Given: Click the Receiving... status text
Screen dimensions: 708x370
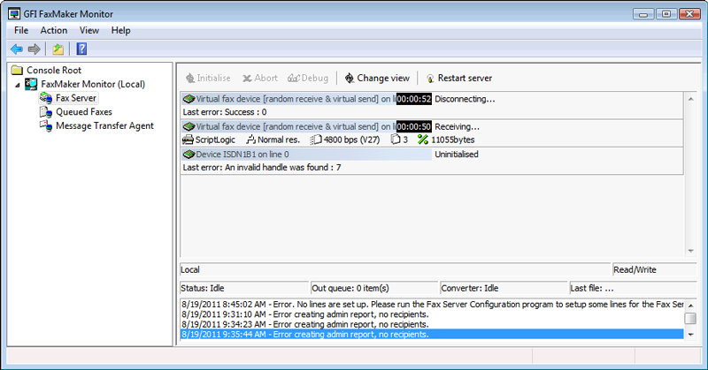Looking at the screenshot, I should coord(457,126).
